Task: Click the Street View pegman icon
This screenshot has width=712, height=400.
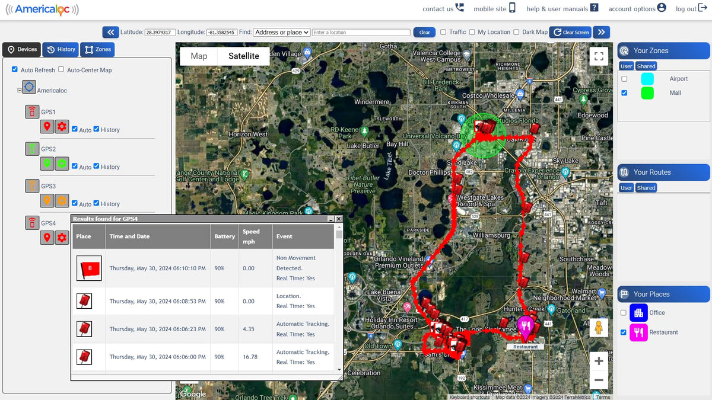Action: pos(599,328)
